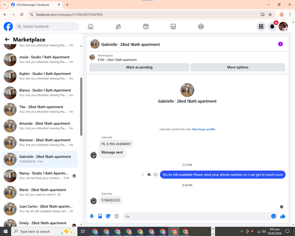Click the Search Facebook field
This screenshot has width=295, height=236.
[47, 27]
